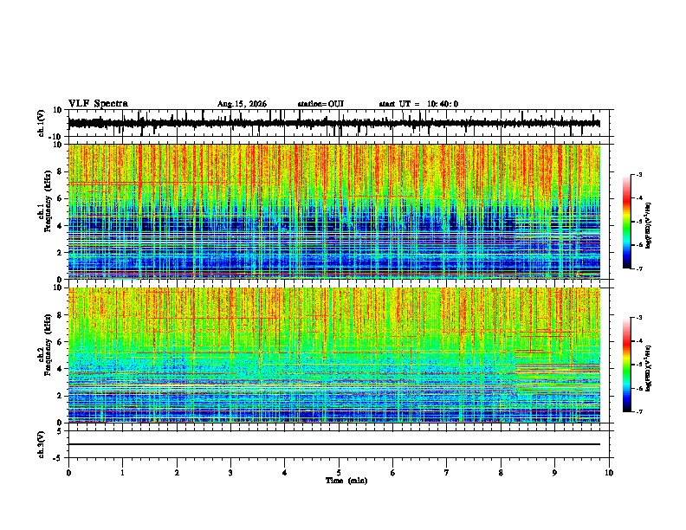Click the ch.1 color scale bar

click(627, 222)
